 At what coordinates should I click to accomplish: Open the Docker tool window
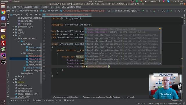point(37,100)
